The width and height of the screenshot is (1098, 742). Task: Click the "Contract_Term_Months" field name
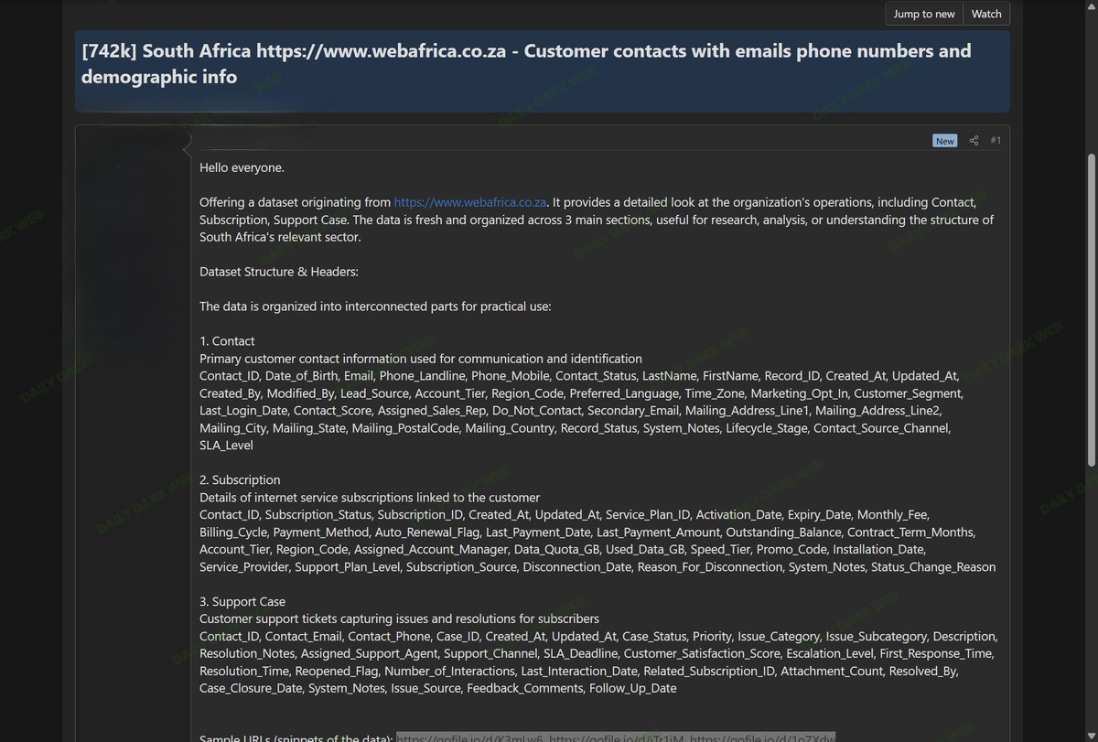pyautogui.click(x=911, y=532)
